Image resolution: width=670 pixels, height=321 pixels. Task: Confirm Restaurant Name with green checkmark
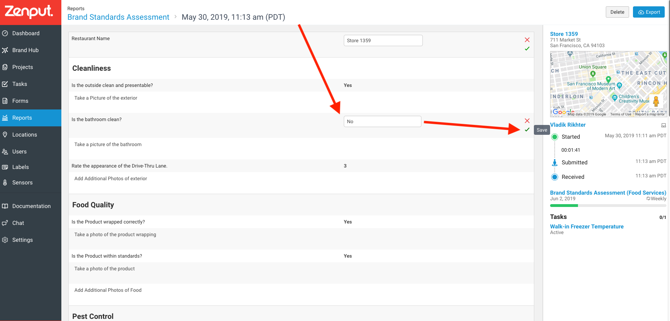point(527,49)
